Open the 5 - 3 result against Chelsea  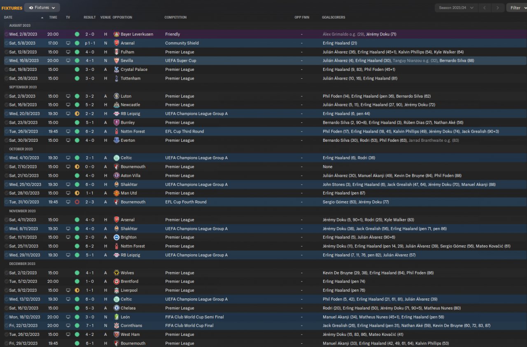click(x=90, y=308)
